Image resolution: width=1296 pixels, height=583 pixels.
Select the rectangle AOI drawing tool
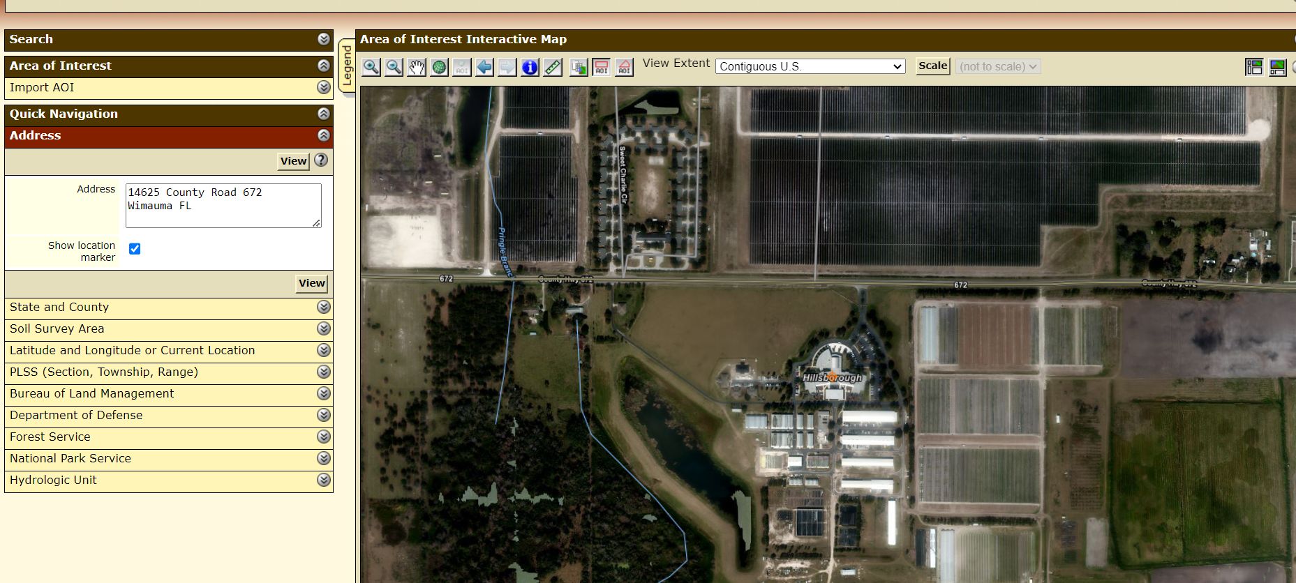coord(601,67)
